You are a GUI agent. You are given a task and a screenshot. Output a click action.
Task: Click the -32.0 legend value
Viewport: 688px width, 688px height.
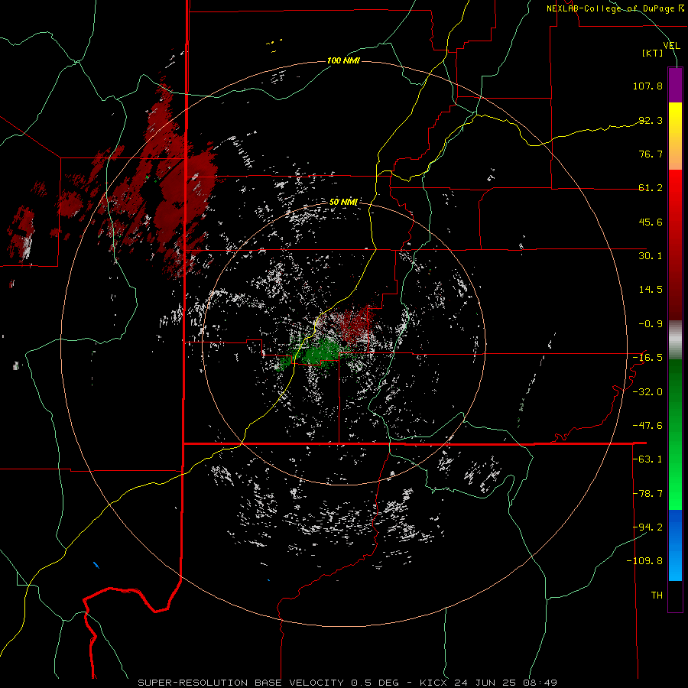pos(647,392)
